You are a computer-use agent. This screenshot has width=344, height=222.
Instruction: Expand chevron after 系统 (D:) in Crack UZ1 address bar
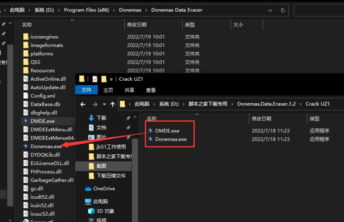point(184,104)
